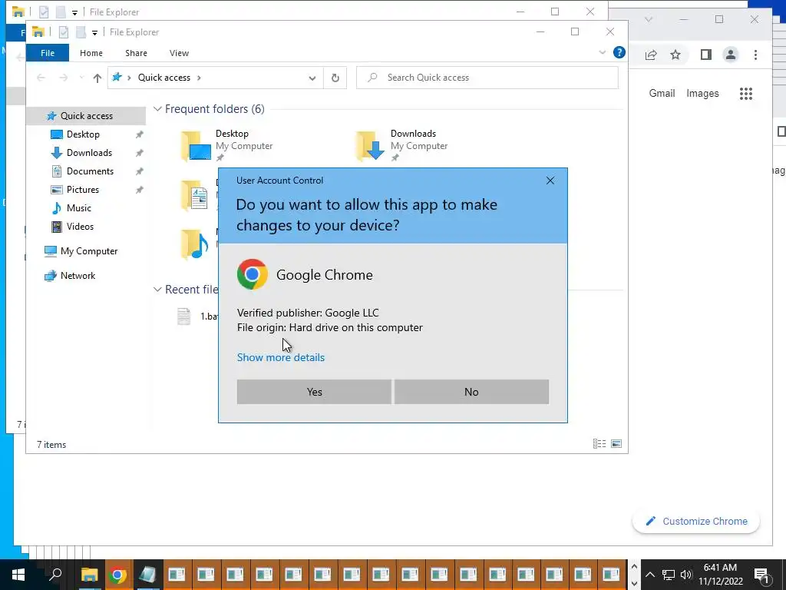Click the back navigation arrow
The width and height of the screenshot is (786, 590).
point(41,78)
